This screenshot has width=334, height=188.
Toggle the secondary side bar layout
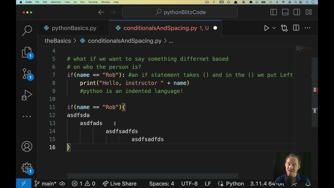coord(297,12)
